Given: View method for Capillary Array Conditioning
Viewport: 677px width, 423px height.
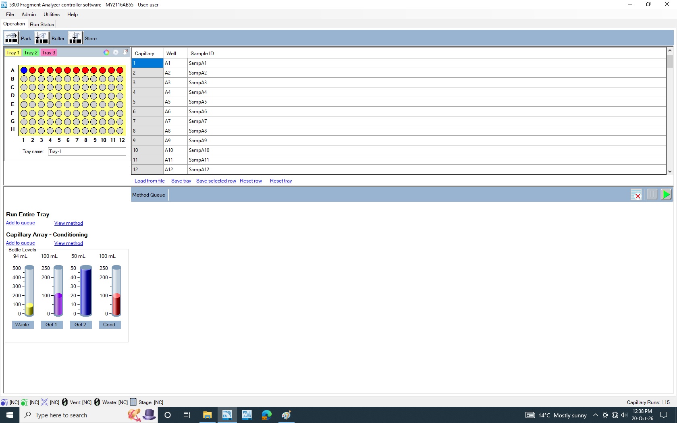Looking at the screenshot, I should click(69, 243).
